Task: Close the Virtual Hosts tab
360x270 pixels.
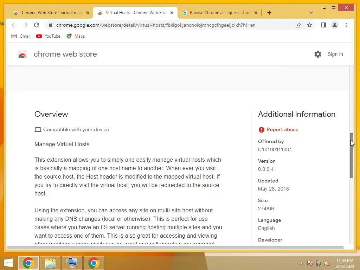Action: click(172, 13)
